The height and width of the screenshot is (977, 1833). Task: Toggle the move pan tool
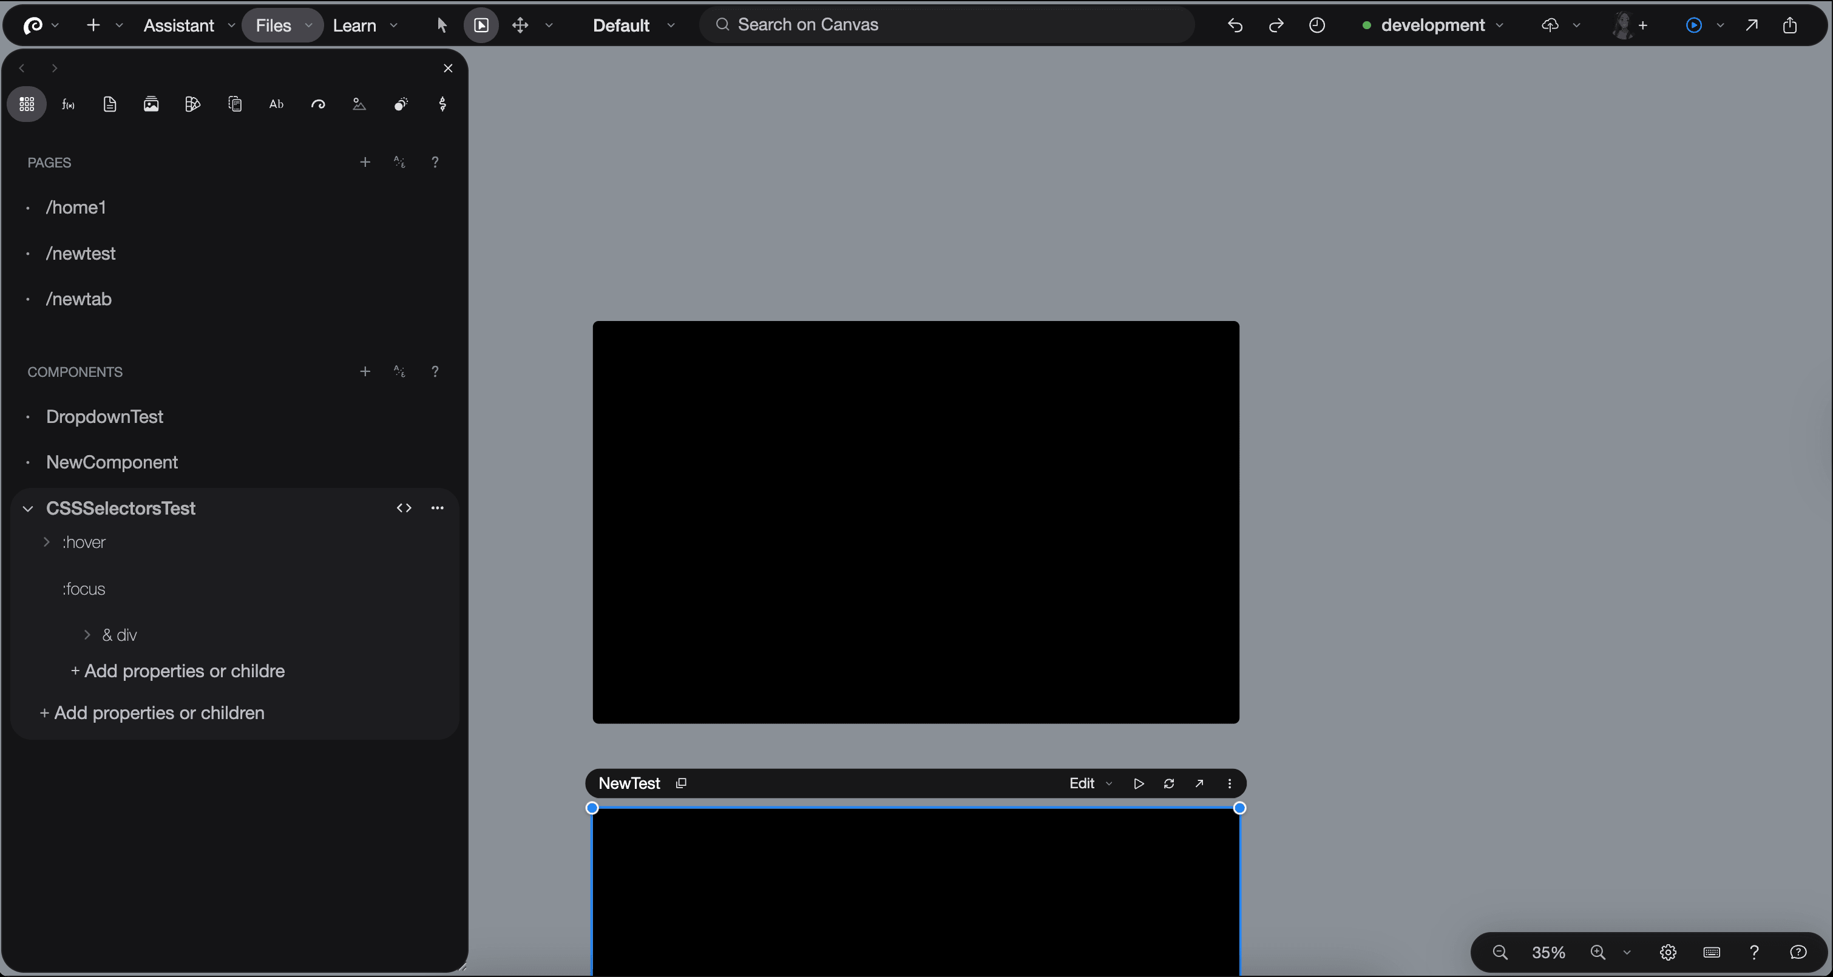click(520, 25)
